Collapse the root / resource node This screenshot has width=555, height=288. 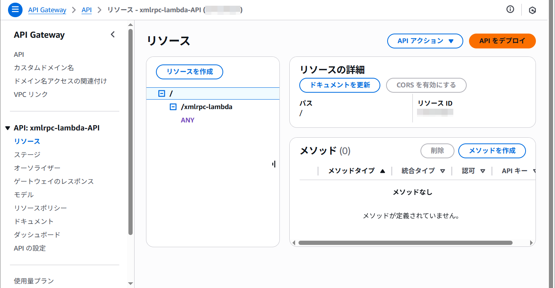click(162, 93)
